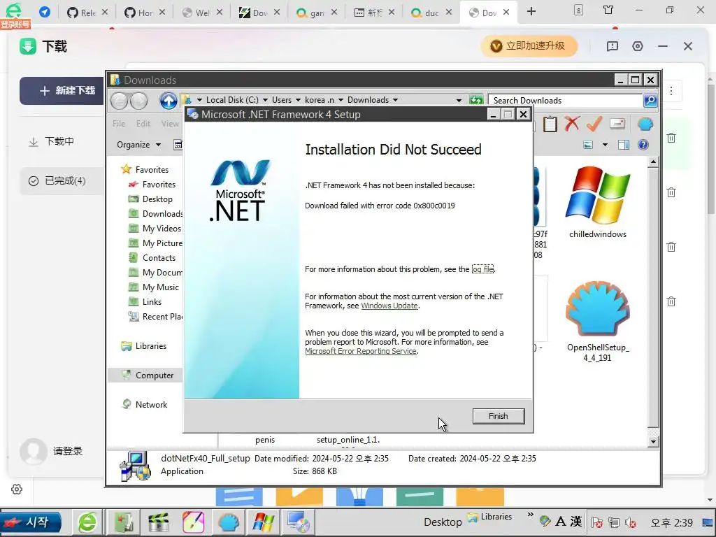Open the paint brush app on taskbar
The height and width of the screenshot is (537, 716).
(x=193, y=522)
